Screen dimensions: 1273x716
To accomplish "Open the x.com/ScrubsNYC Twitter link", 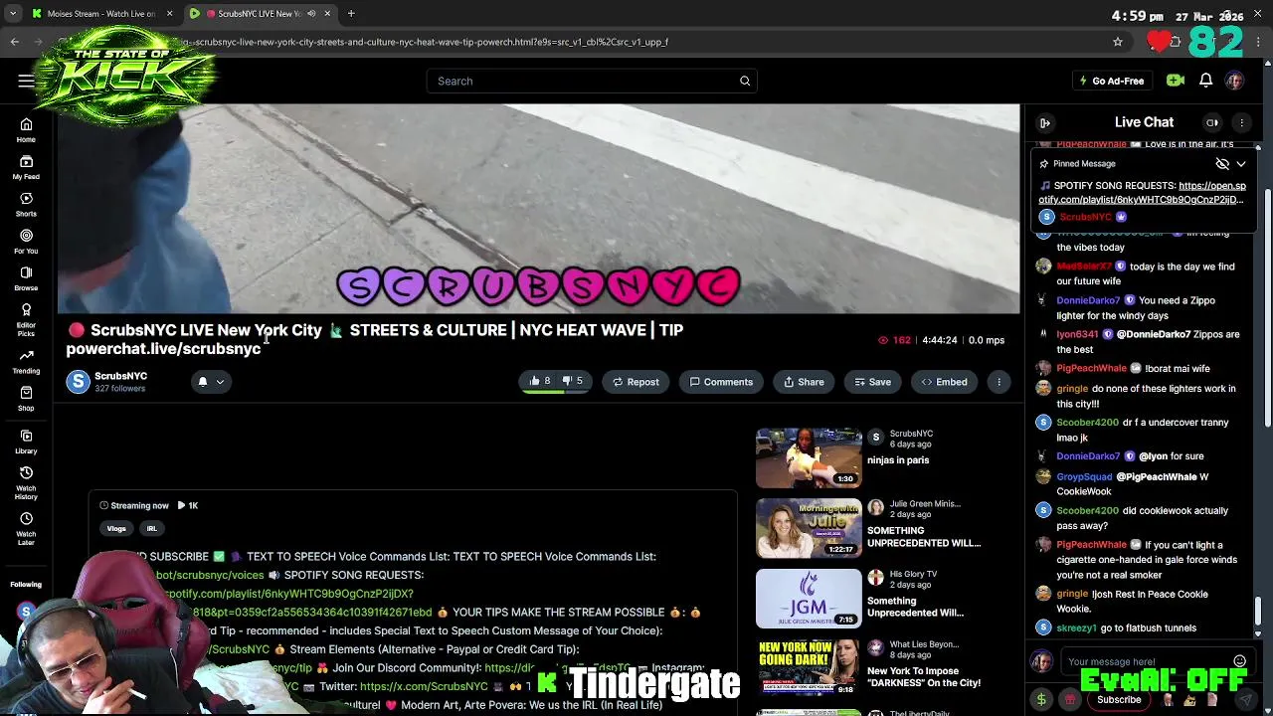I will pos(424,686).
